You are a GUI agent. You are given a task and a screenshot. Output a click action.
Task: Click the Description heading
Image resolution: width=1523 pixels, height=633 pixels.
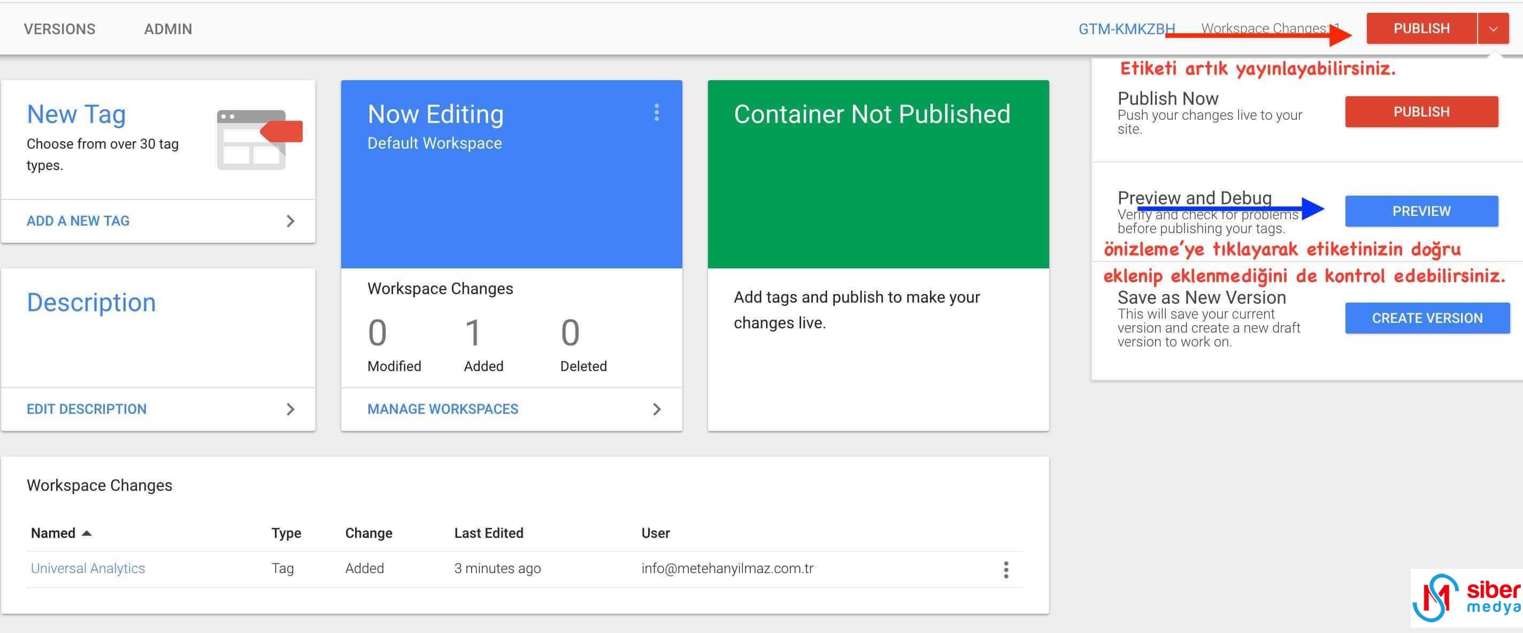(x=91, y=302)
